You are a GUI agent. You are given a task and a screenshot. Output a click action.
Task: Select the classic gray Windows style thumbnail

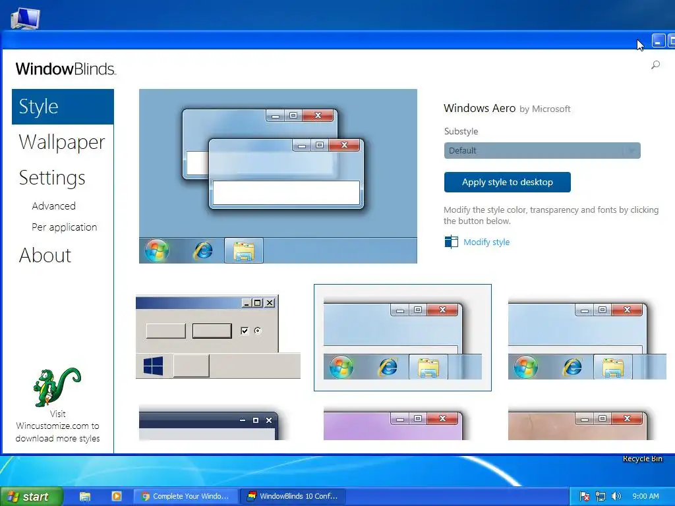click(x=218, y=337)
